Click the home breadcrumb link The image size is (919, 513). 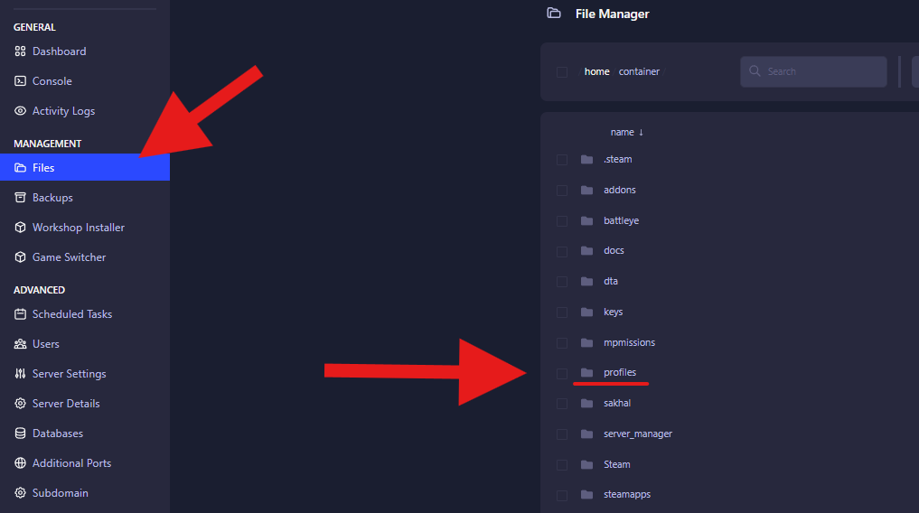tap(596, 71)
